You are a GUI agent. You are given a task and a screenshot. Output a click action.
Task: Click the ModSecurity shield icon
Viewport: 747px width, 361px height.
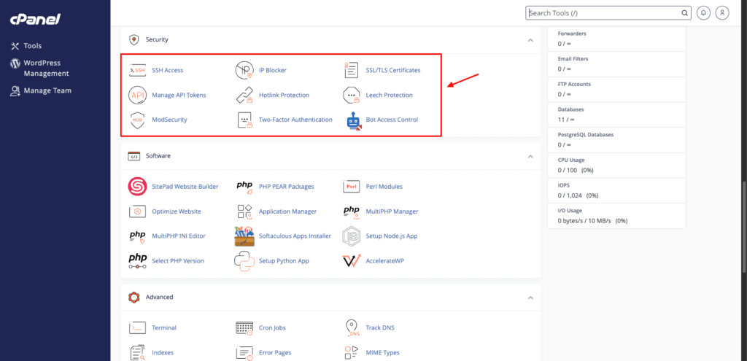point(137,120)
